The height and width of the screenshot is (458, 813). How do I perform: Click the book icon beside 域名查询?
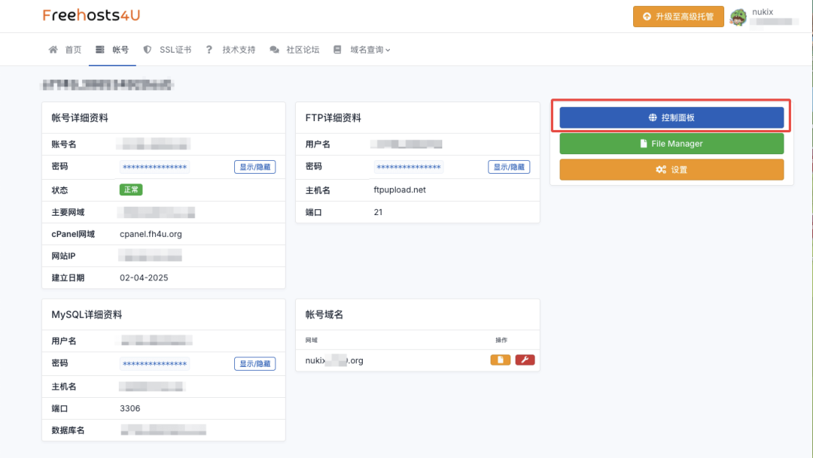337,50
